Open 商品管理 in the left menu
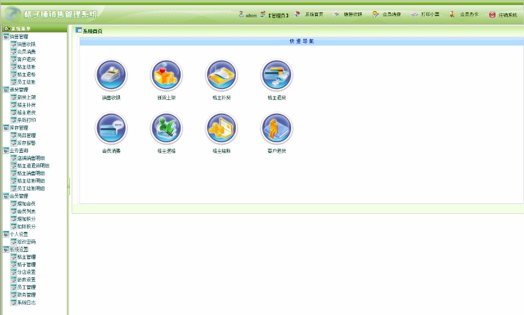The image size is (524, 315). [26, 135]
